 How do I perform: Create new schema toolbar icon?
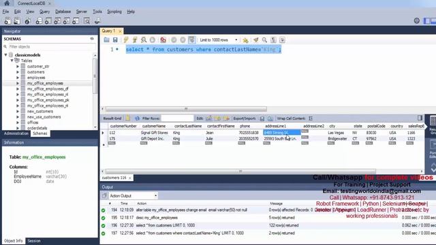[x=39, y=21]
